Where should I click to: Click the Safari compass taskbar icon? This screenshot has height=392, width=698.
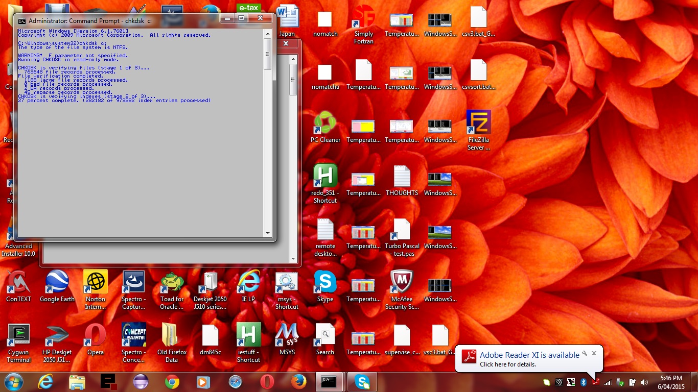(235, 381)
